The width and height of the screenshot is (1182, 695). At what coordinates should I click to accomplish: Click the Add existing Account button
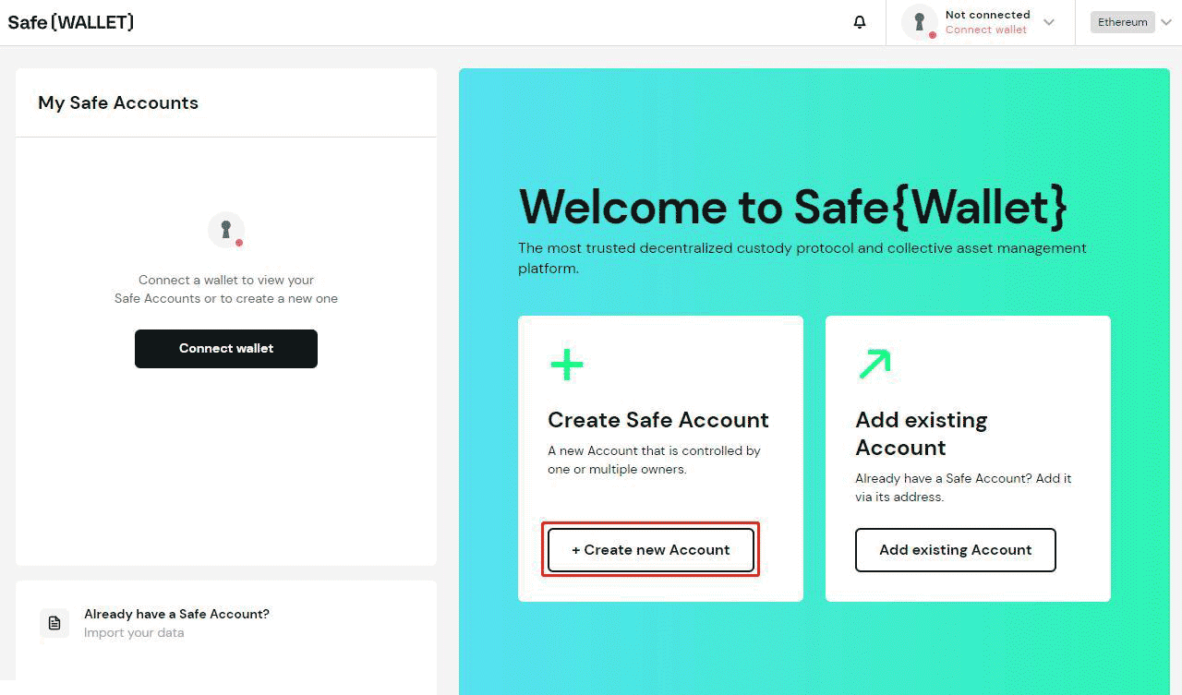pos(955,549)
